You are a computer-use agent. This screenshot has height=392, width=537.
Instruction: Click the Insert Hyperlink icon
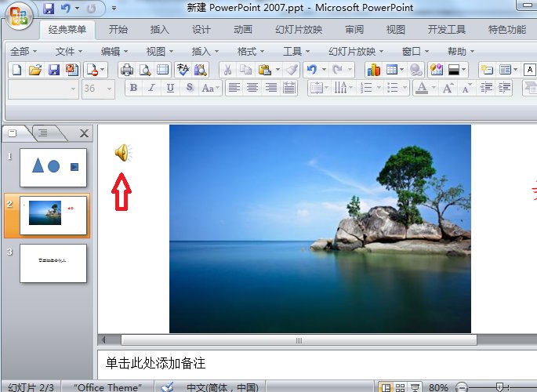[415, 70]
